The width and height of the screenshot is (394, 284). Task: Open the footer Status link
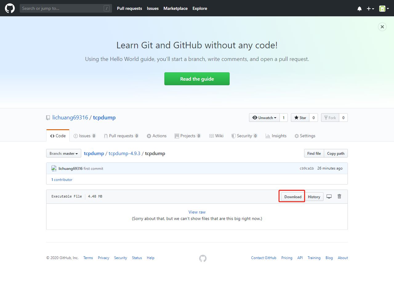[x=137, y=258]
